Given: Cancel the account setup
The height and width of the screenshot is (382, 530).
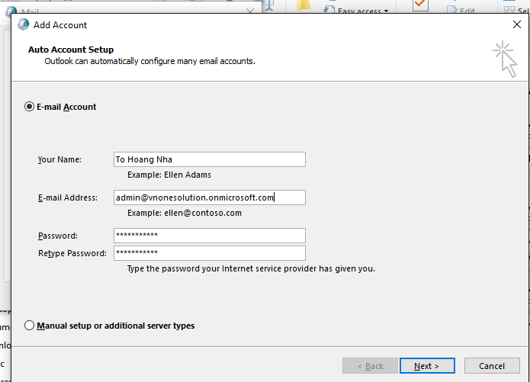Looking at the screenshot, I should coord(492,366).
